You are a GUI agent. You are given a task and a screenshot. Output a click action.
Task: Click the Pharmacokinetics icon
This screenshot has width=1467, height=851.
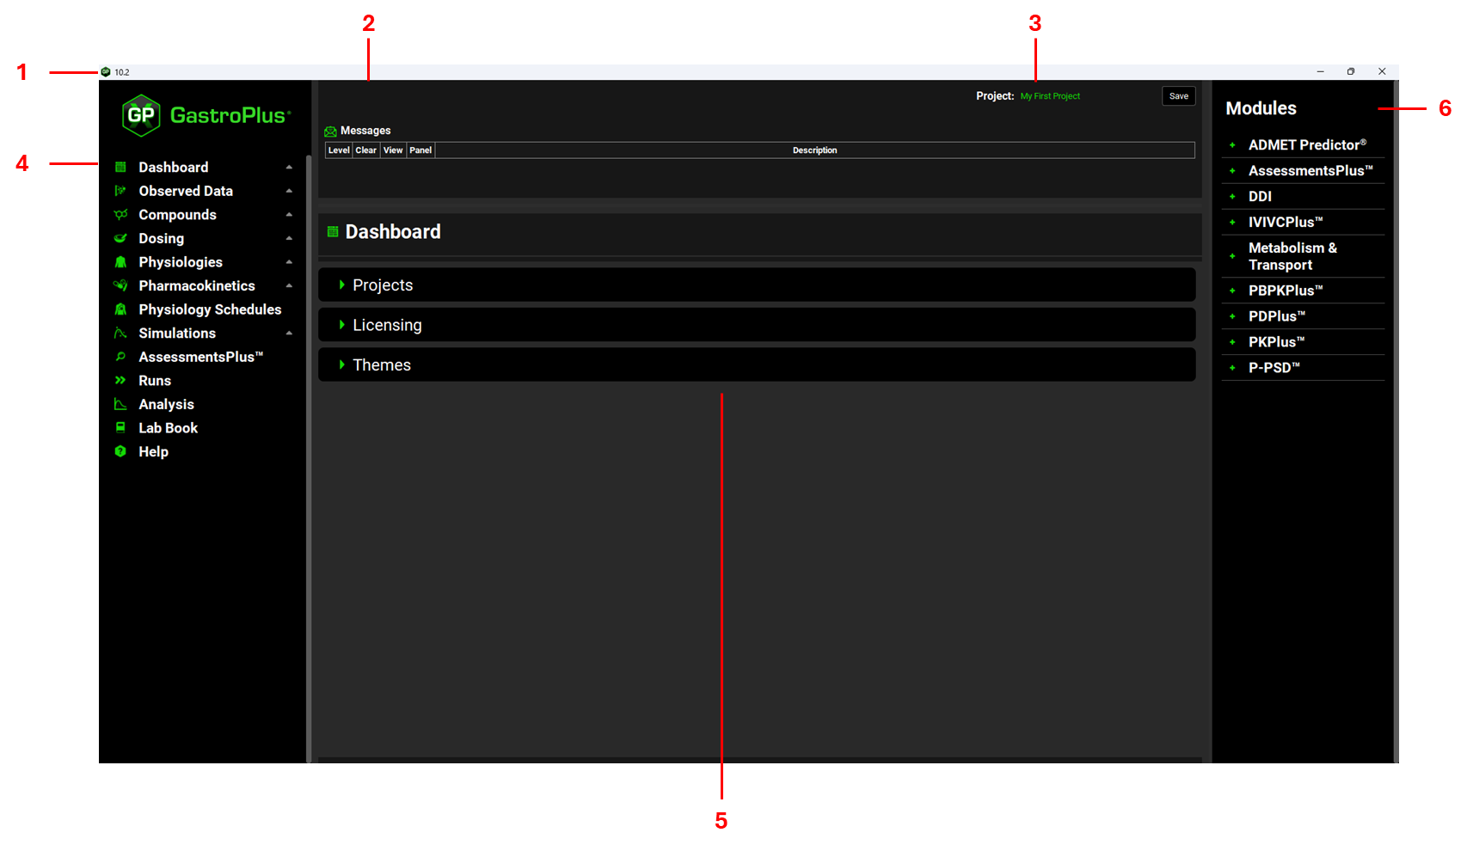(x=120, y=285)
